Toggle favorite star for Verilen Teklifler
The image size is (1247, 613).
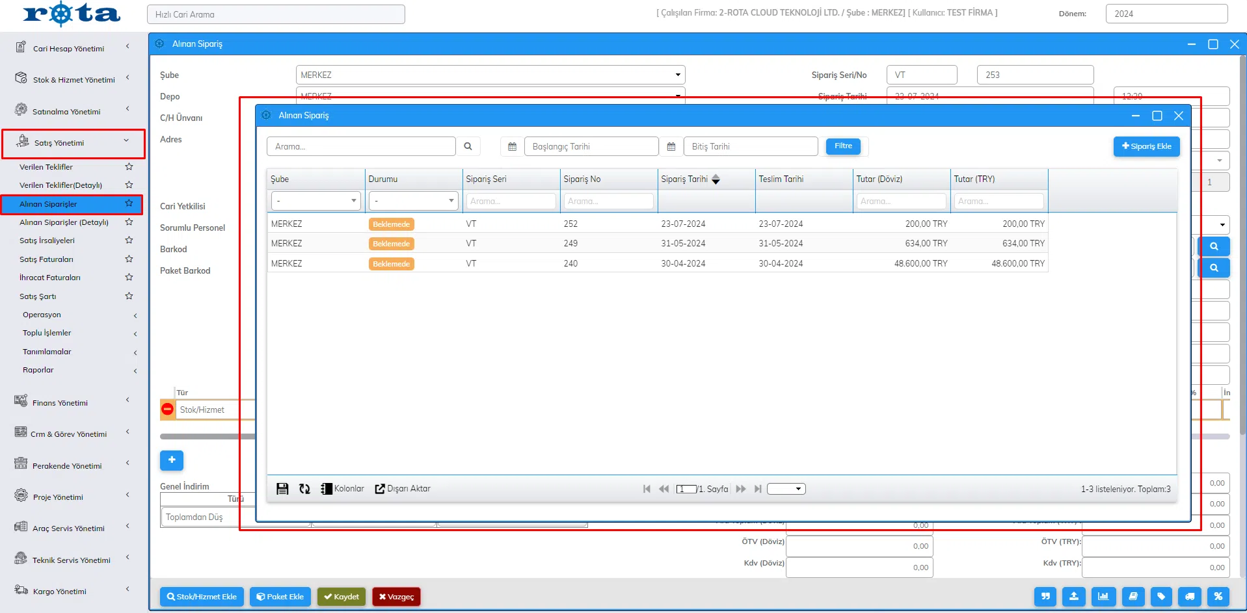tap(129, 167)
